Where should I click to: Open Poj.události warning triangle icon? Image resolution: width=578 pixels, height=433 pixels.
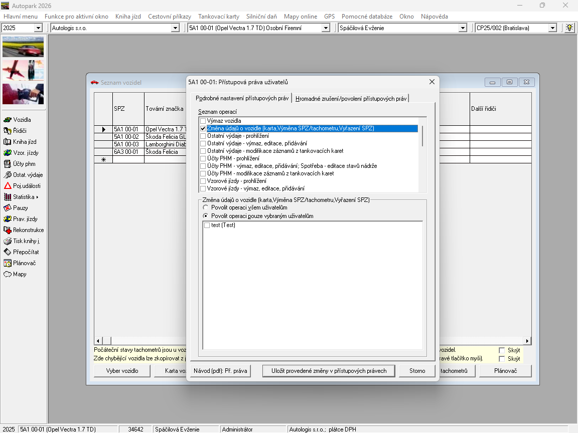[x=8, y=186]
